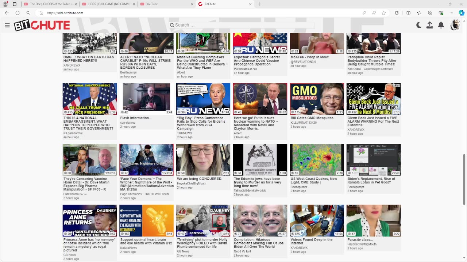This screenshot has width=467, height=262.
Task: Click the address bar URL
Action: 65,13
